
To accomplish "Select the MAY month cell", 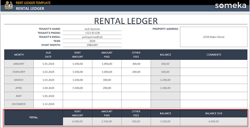I will click(x=19, y=96).
